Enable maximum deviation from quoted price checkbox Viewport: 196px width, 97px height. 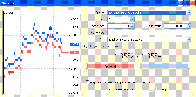coord(88,82)
